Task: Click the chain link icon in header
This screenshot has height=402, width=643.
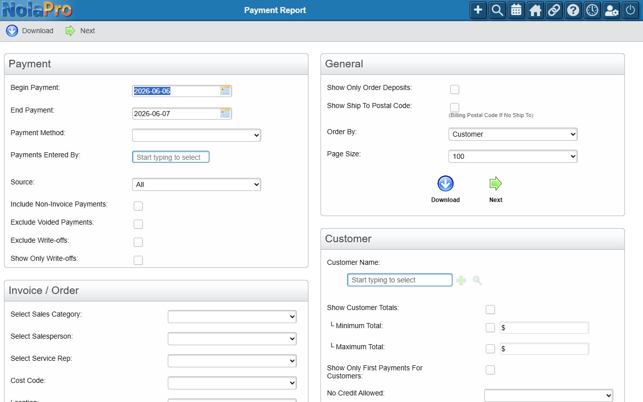Action: (554, 10)
